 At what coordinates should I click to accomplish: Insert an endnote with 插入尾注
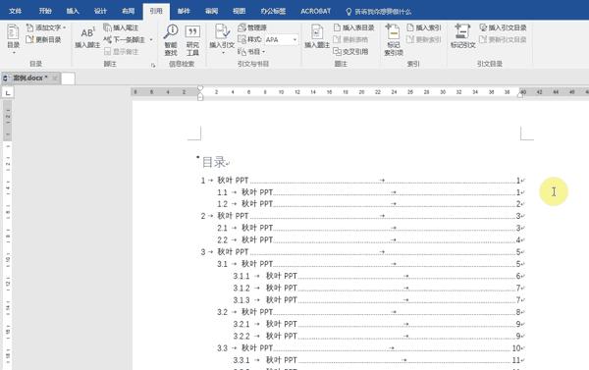pyautogui.click(x=121, y=27)
